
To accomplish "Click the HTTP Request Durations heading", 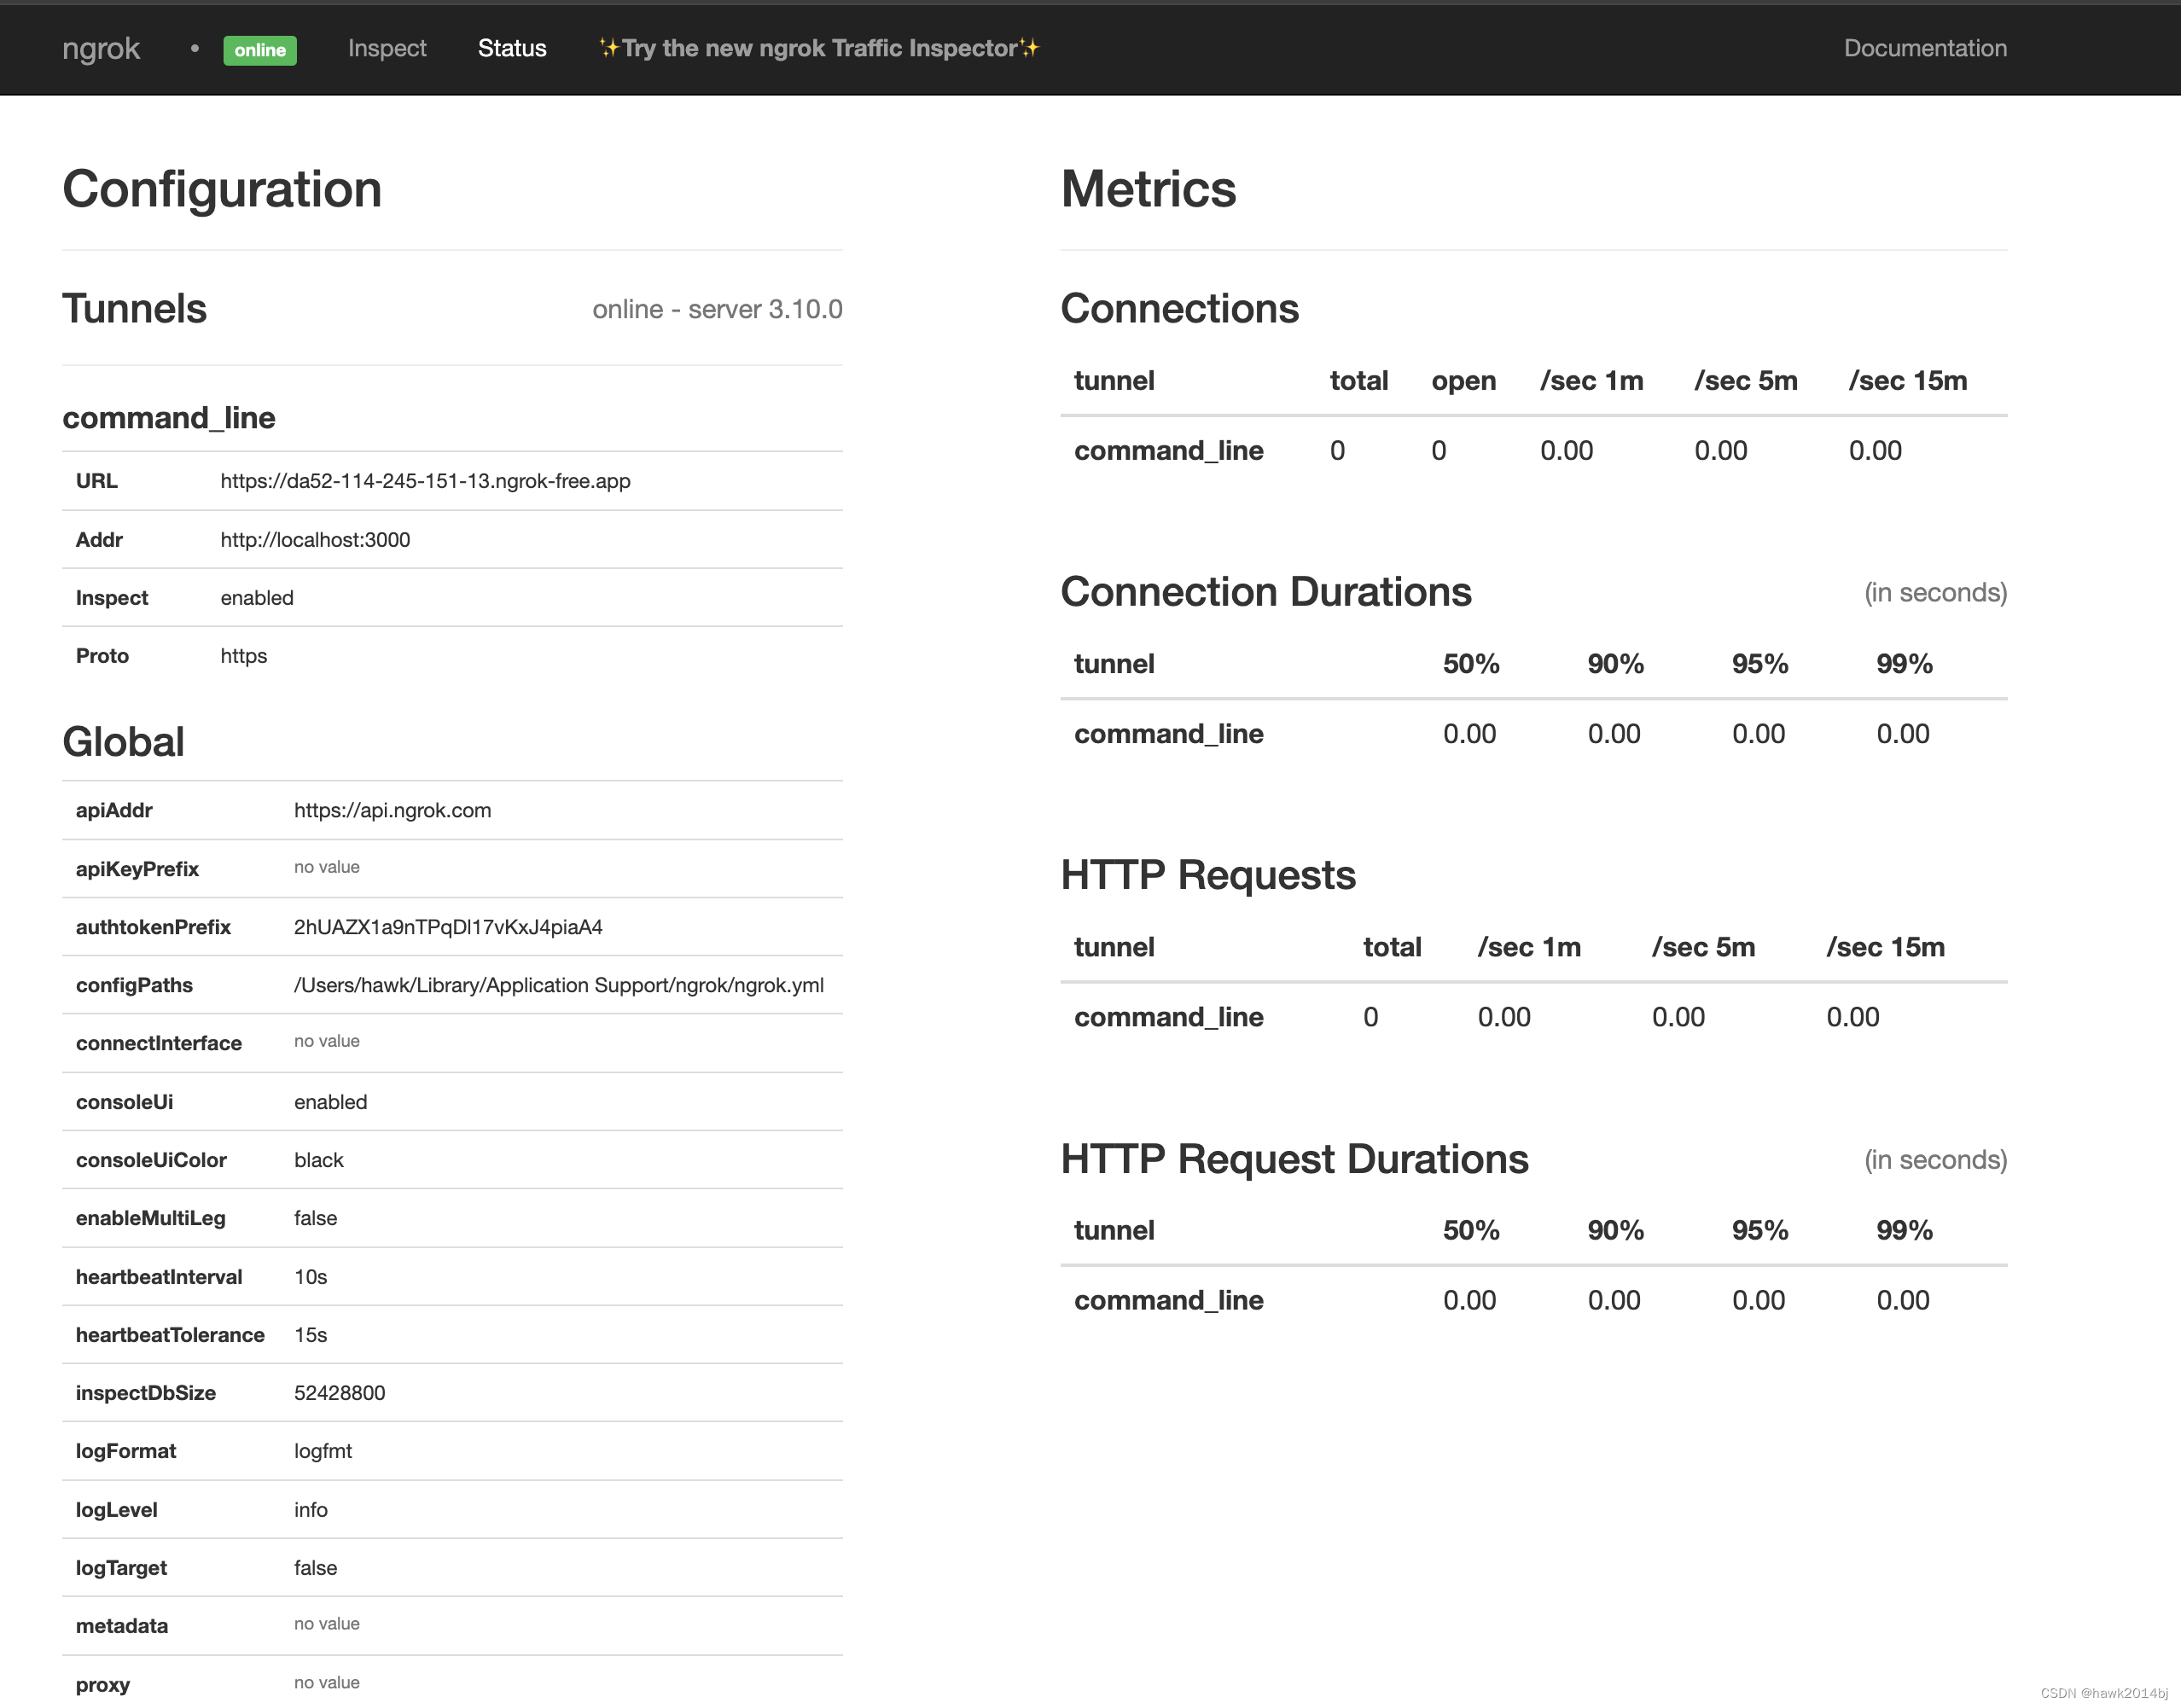I will click(1294, 1159).
